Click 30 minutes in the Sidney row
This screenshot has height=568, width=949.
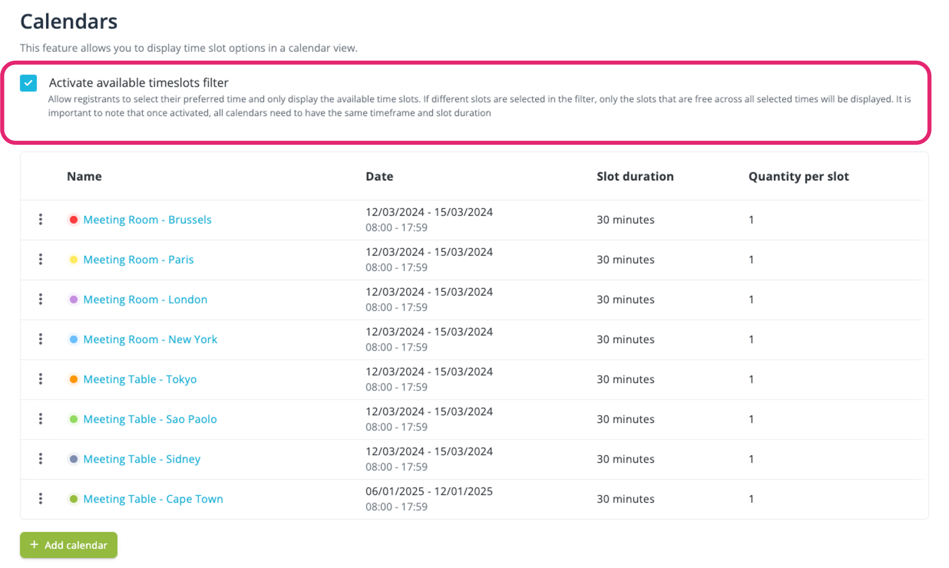[626, 459]
